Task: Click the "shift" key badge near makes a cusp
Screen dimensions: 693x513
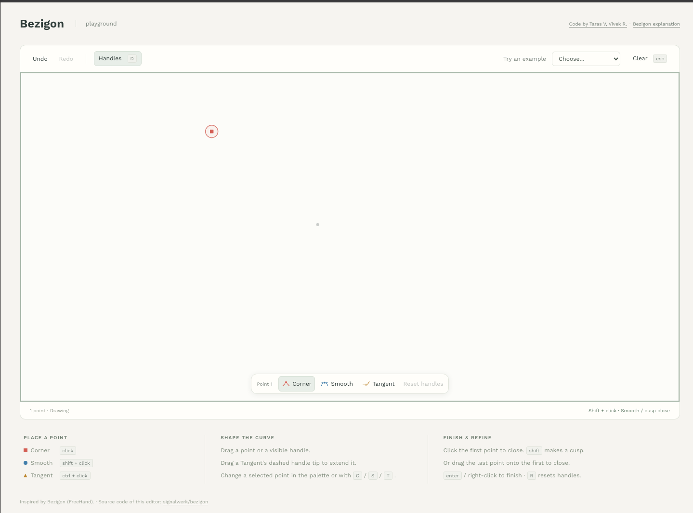Action: pos(534,451)
